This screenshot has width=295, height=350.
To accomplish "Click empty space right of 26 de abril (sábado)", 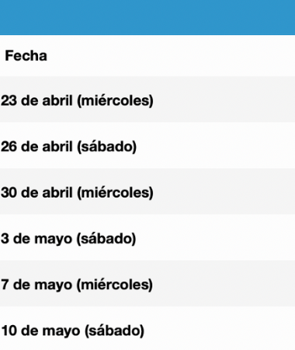I will [x=216, y=145].
